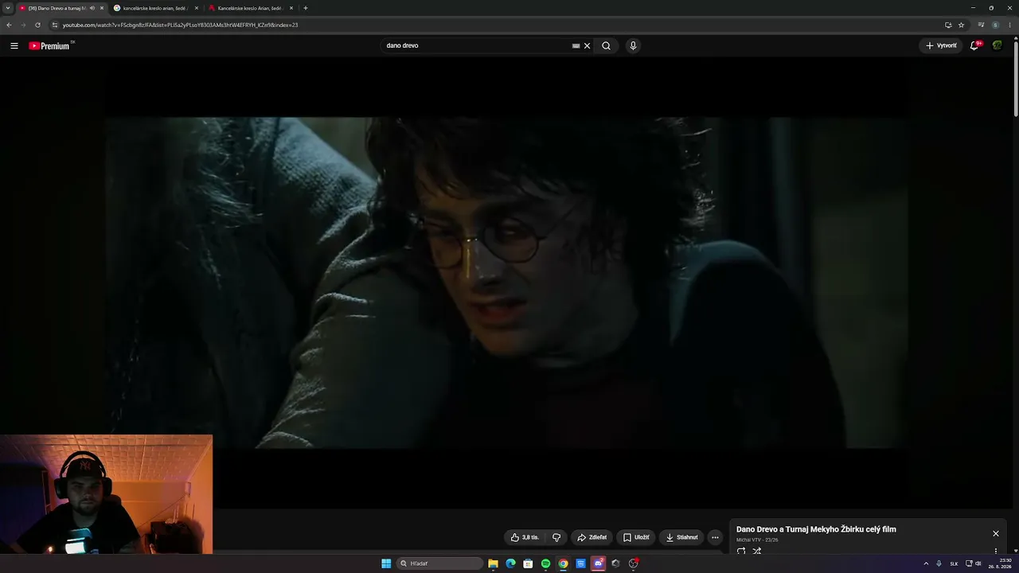Open Discord from the taskbar
This screenshot has width=1019, height=573.
(598, 563)
